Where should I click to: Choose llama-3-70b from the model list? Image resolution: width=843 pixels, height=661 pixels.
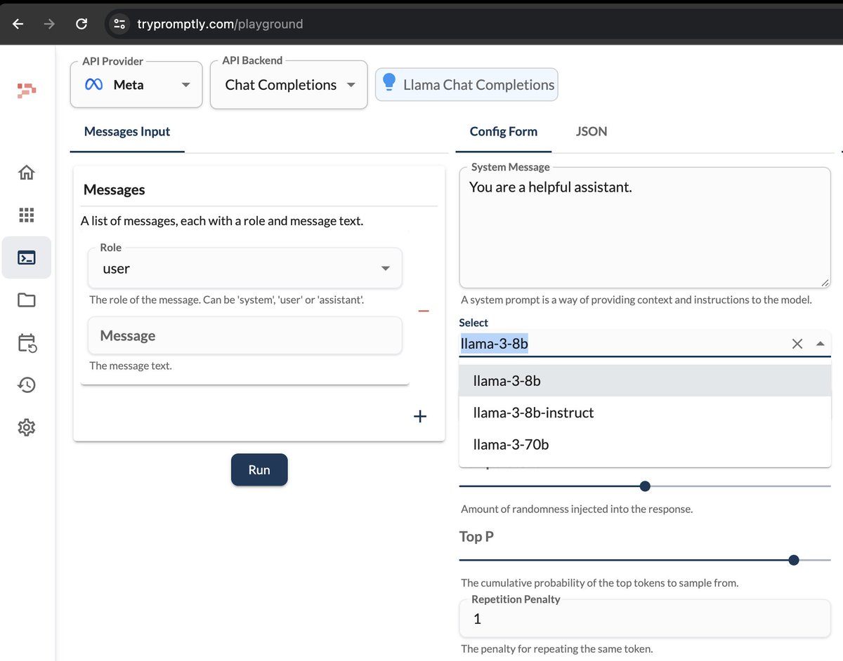645,444
